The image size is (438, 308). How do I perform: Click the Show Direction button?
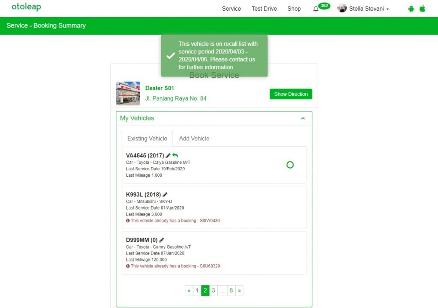[291, 94]
